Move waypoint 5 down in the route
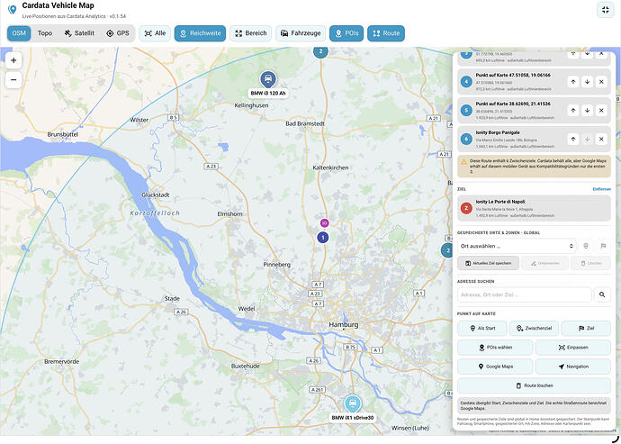The height and width of the screenshot is (444, 621). click(587, 110)
